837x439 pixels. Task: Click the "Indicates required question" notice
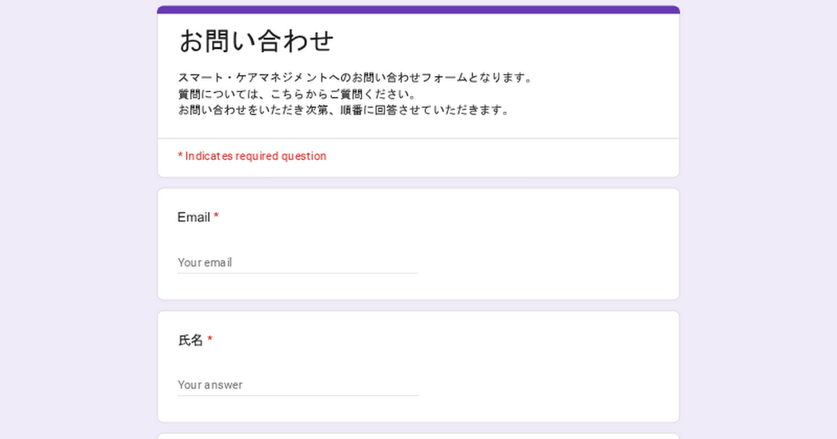click(252, 156)
